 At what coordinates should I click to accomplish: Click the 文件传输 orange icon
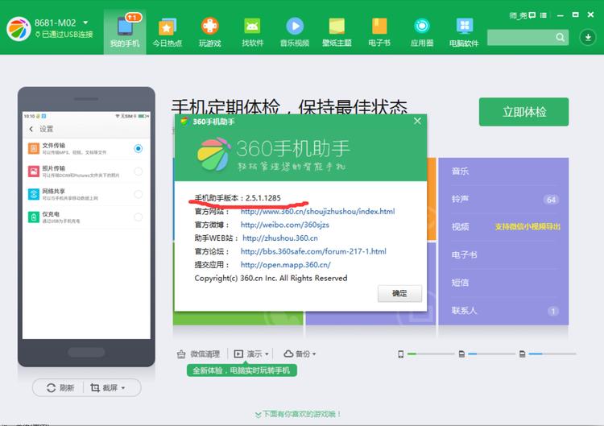(x=34, y=148)
